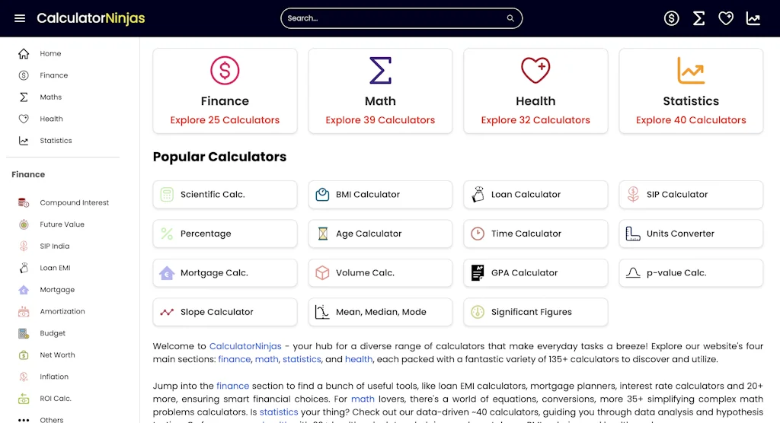Click the CalculatorNinjas link in welcome text
The height and width of the screenshot is (423, 780).
(245, 346)
